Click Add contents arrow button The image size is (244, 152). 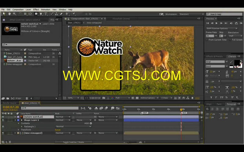coord(91,123)
